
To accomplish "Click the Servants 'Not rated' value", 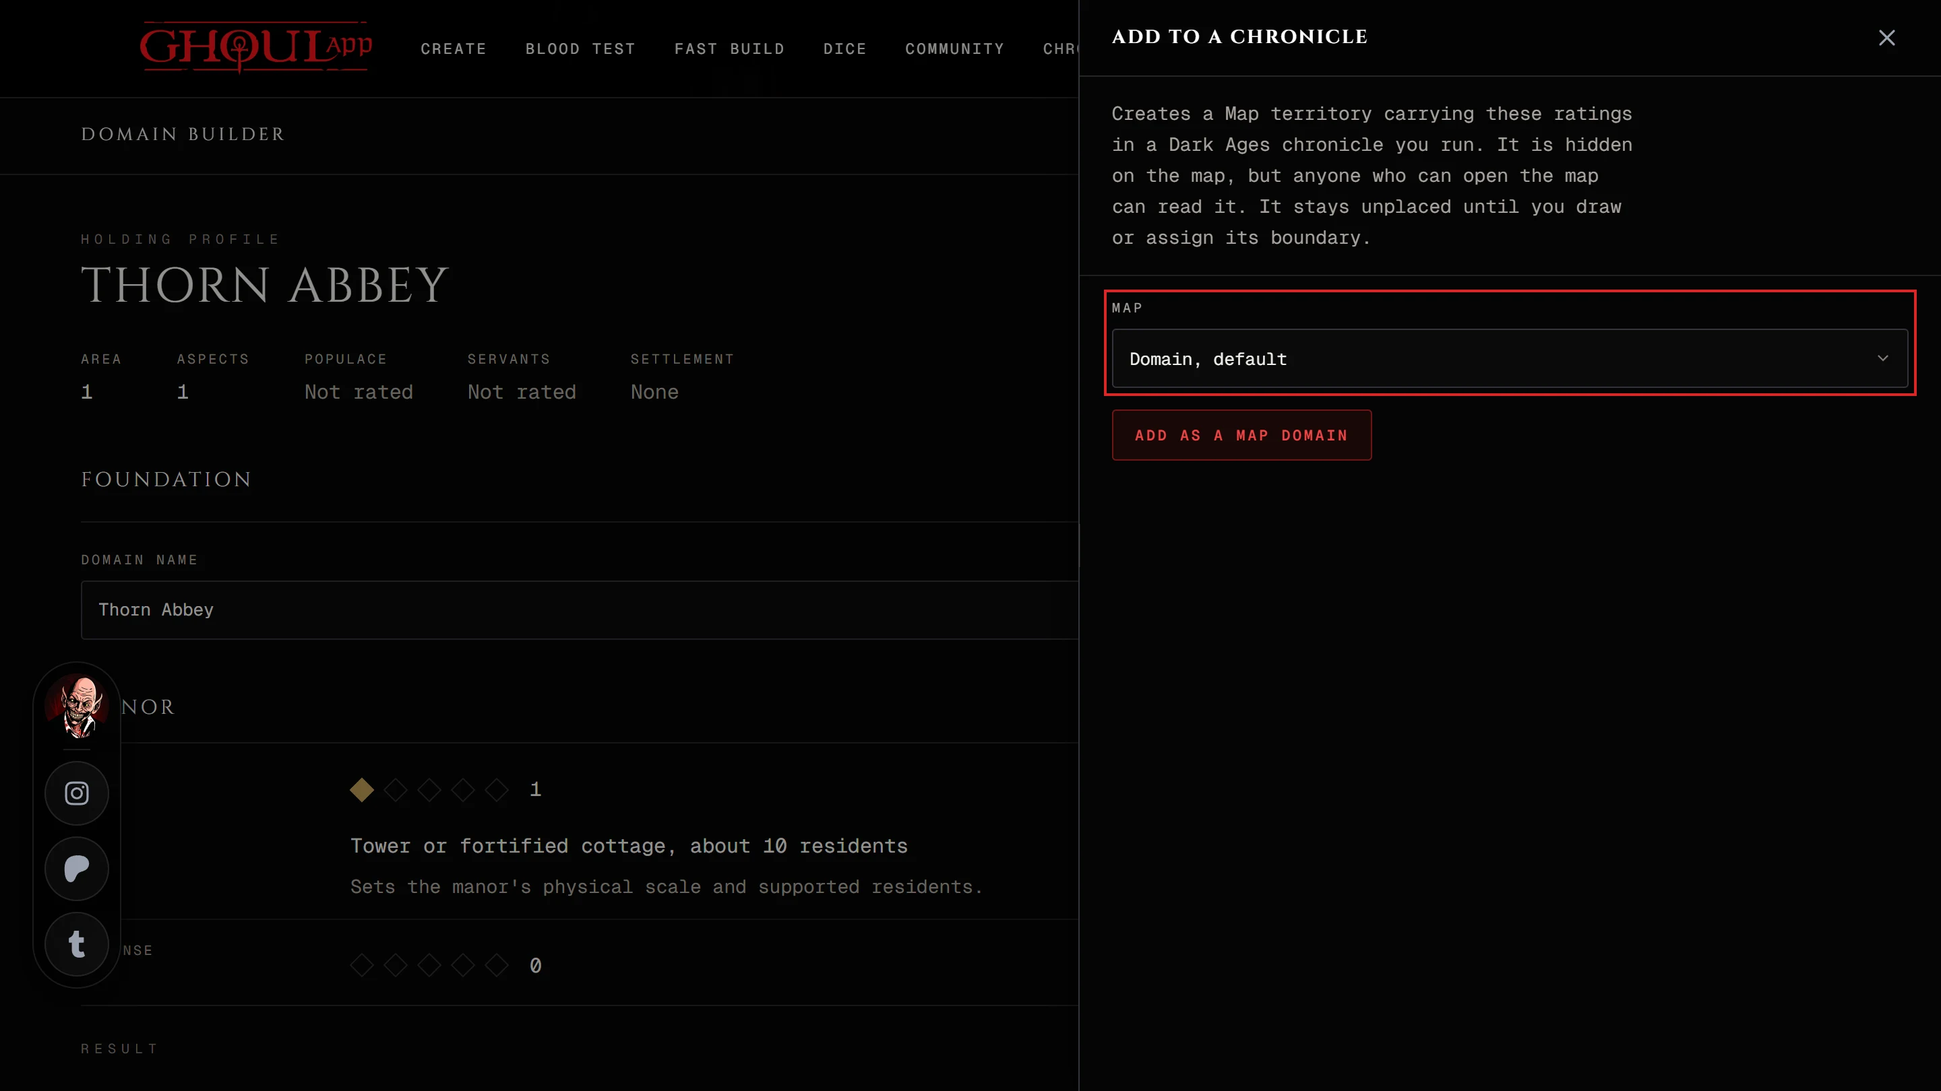I will coord(522,391).
